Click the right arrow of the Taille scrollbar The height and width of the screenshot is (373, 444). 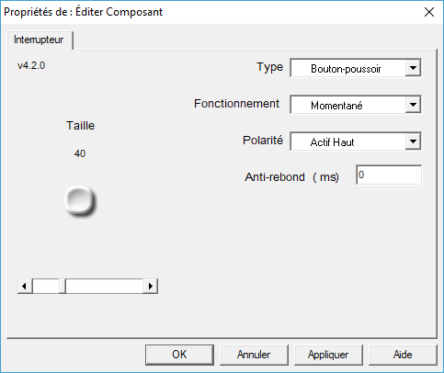coord(150,286)
